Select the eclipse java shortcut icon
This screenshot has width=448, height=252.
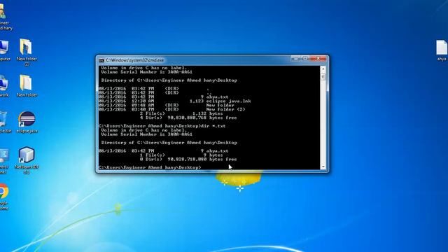[27, 122]
